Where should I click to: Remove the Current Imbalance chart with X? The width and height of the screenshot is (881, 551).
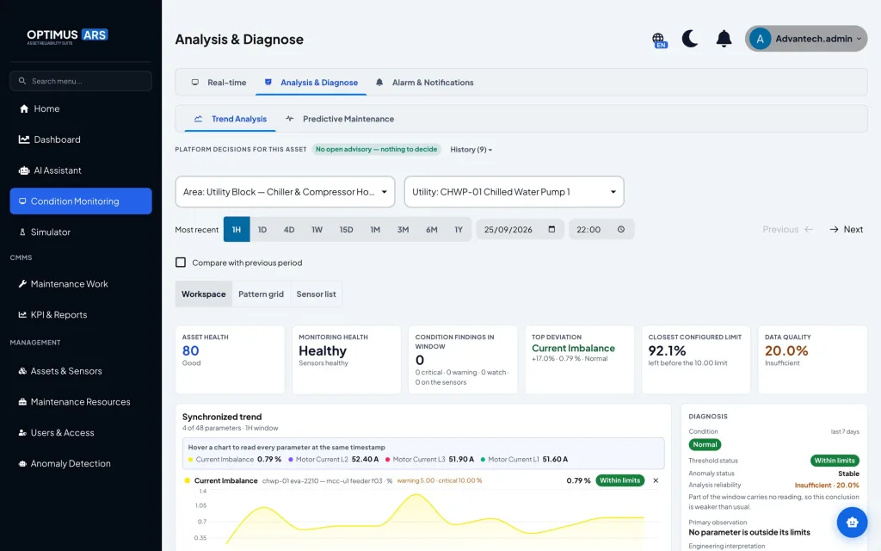click(656, 480)
